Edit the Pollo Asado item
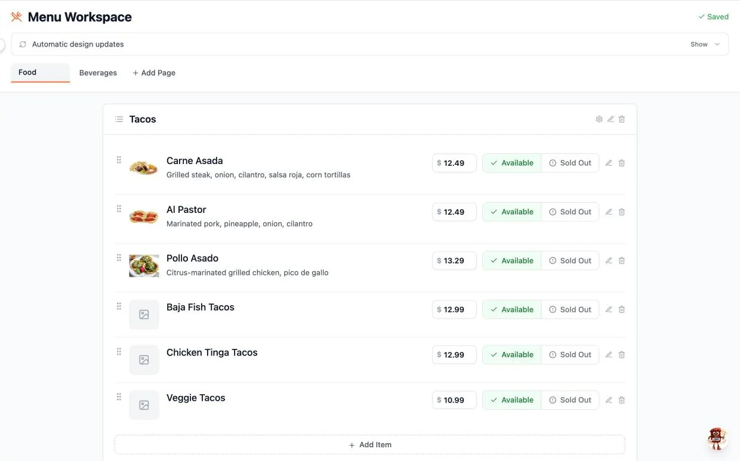The image size is (740, 461). [609, 261]
